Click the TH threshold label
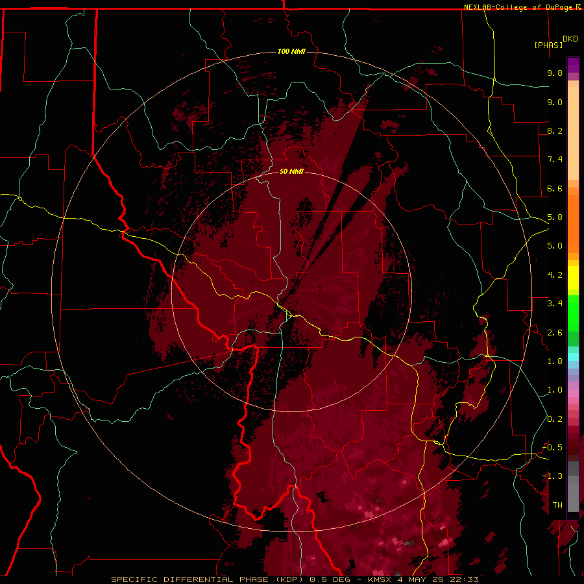This screenshot has height=584, width=584. (x=557, y=505)
